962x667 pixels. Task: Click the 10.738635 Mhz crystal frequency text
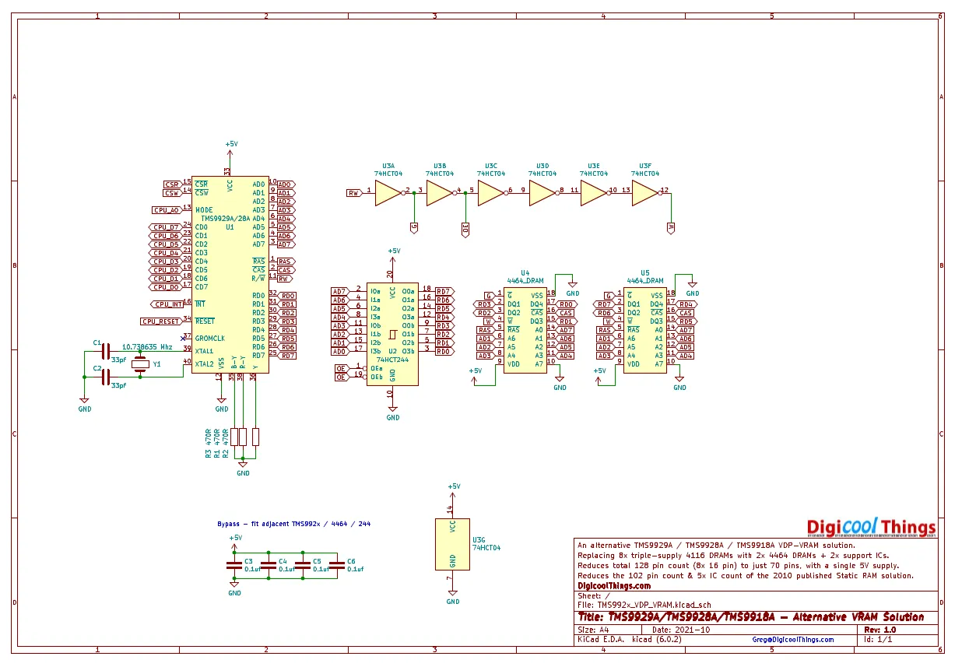tap(147, 347)
